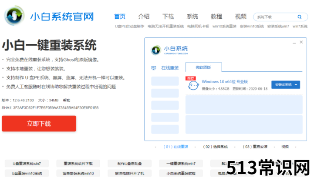Select the 视频 step below the preview
Image resolution: width=314 pixels, height=181 pixels.
coord(285,147)
